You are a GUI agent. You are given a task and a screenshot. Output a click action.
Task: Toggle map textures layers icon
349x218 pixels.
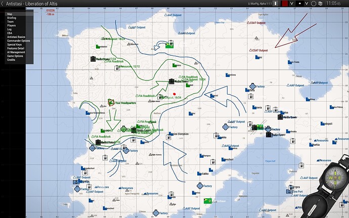[x=320, y=4]
